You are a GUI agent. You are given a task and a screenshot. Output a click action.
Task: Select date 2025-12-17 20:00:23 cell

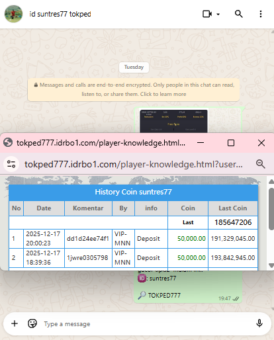click(x=44, y=239)
